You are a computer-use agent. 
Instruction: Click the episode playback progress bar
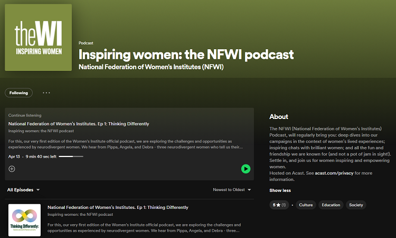(x=71, y=157)
